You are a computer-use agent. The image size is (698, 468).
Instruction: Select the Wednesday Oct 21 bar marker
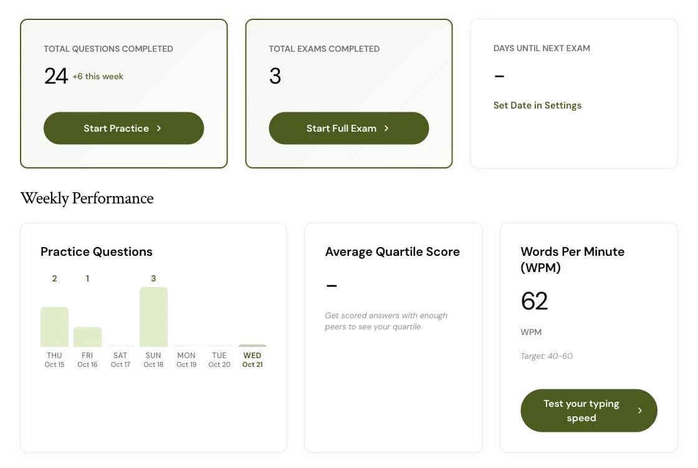tap(252, 346)
